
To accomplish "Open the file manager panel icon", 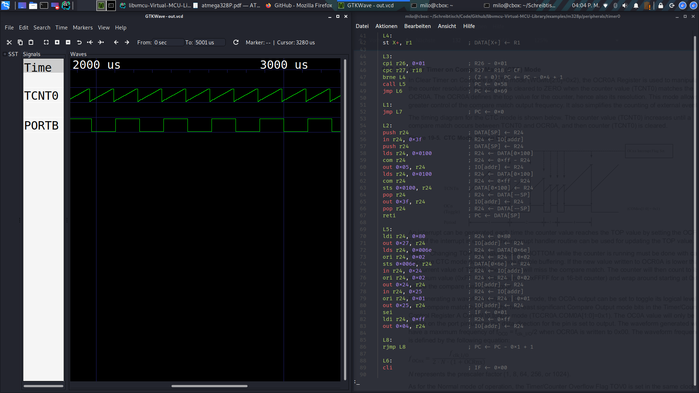I will point(33,5).
